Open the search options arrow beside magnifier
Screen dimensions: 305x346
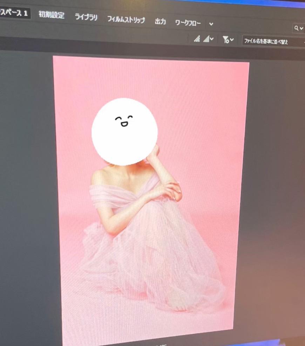[301, 28]
